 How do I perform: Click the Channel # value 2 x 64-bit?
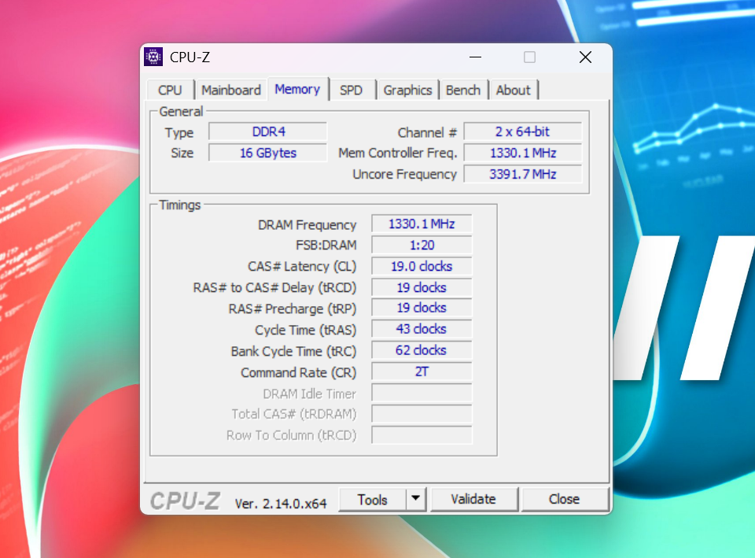click(523, 131)
